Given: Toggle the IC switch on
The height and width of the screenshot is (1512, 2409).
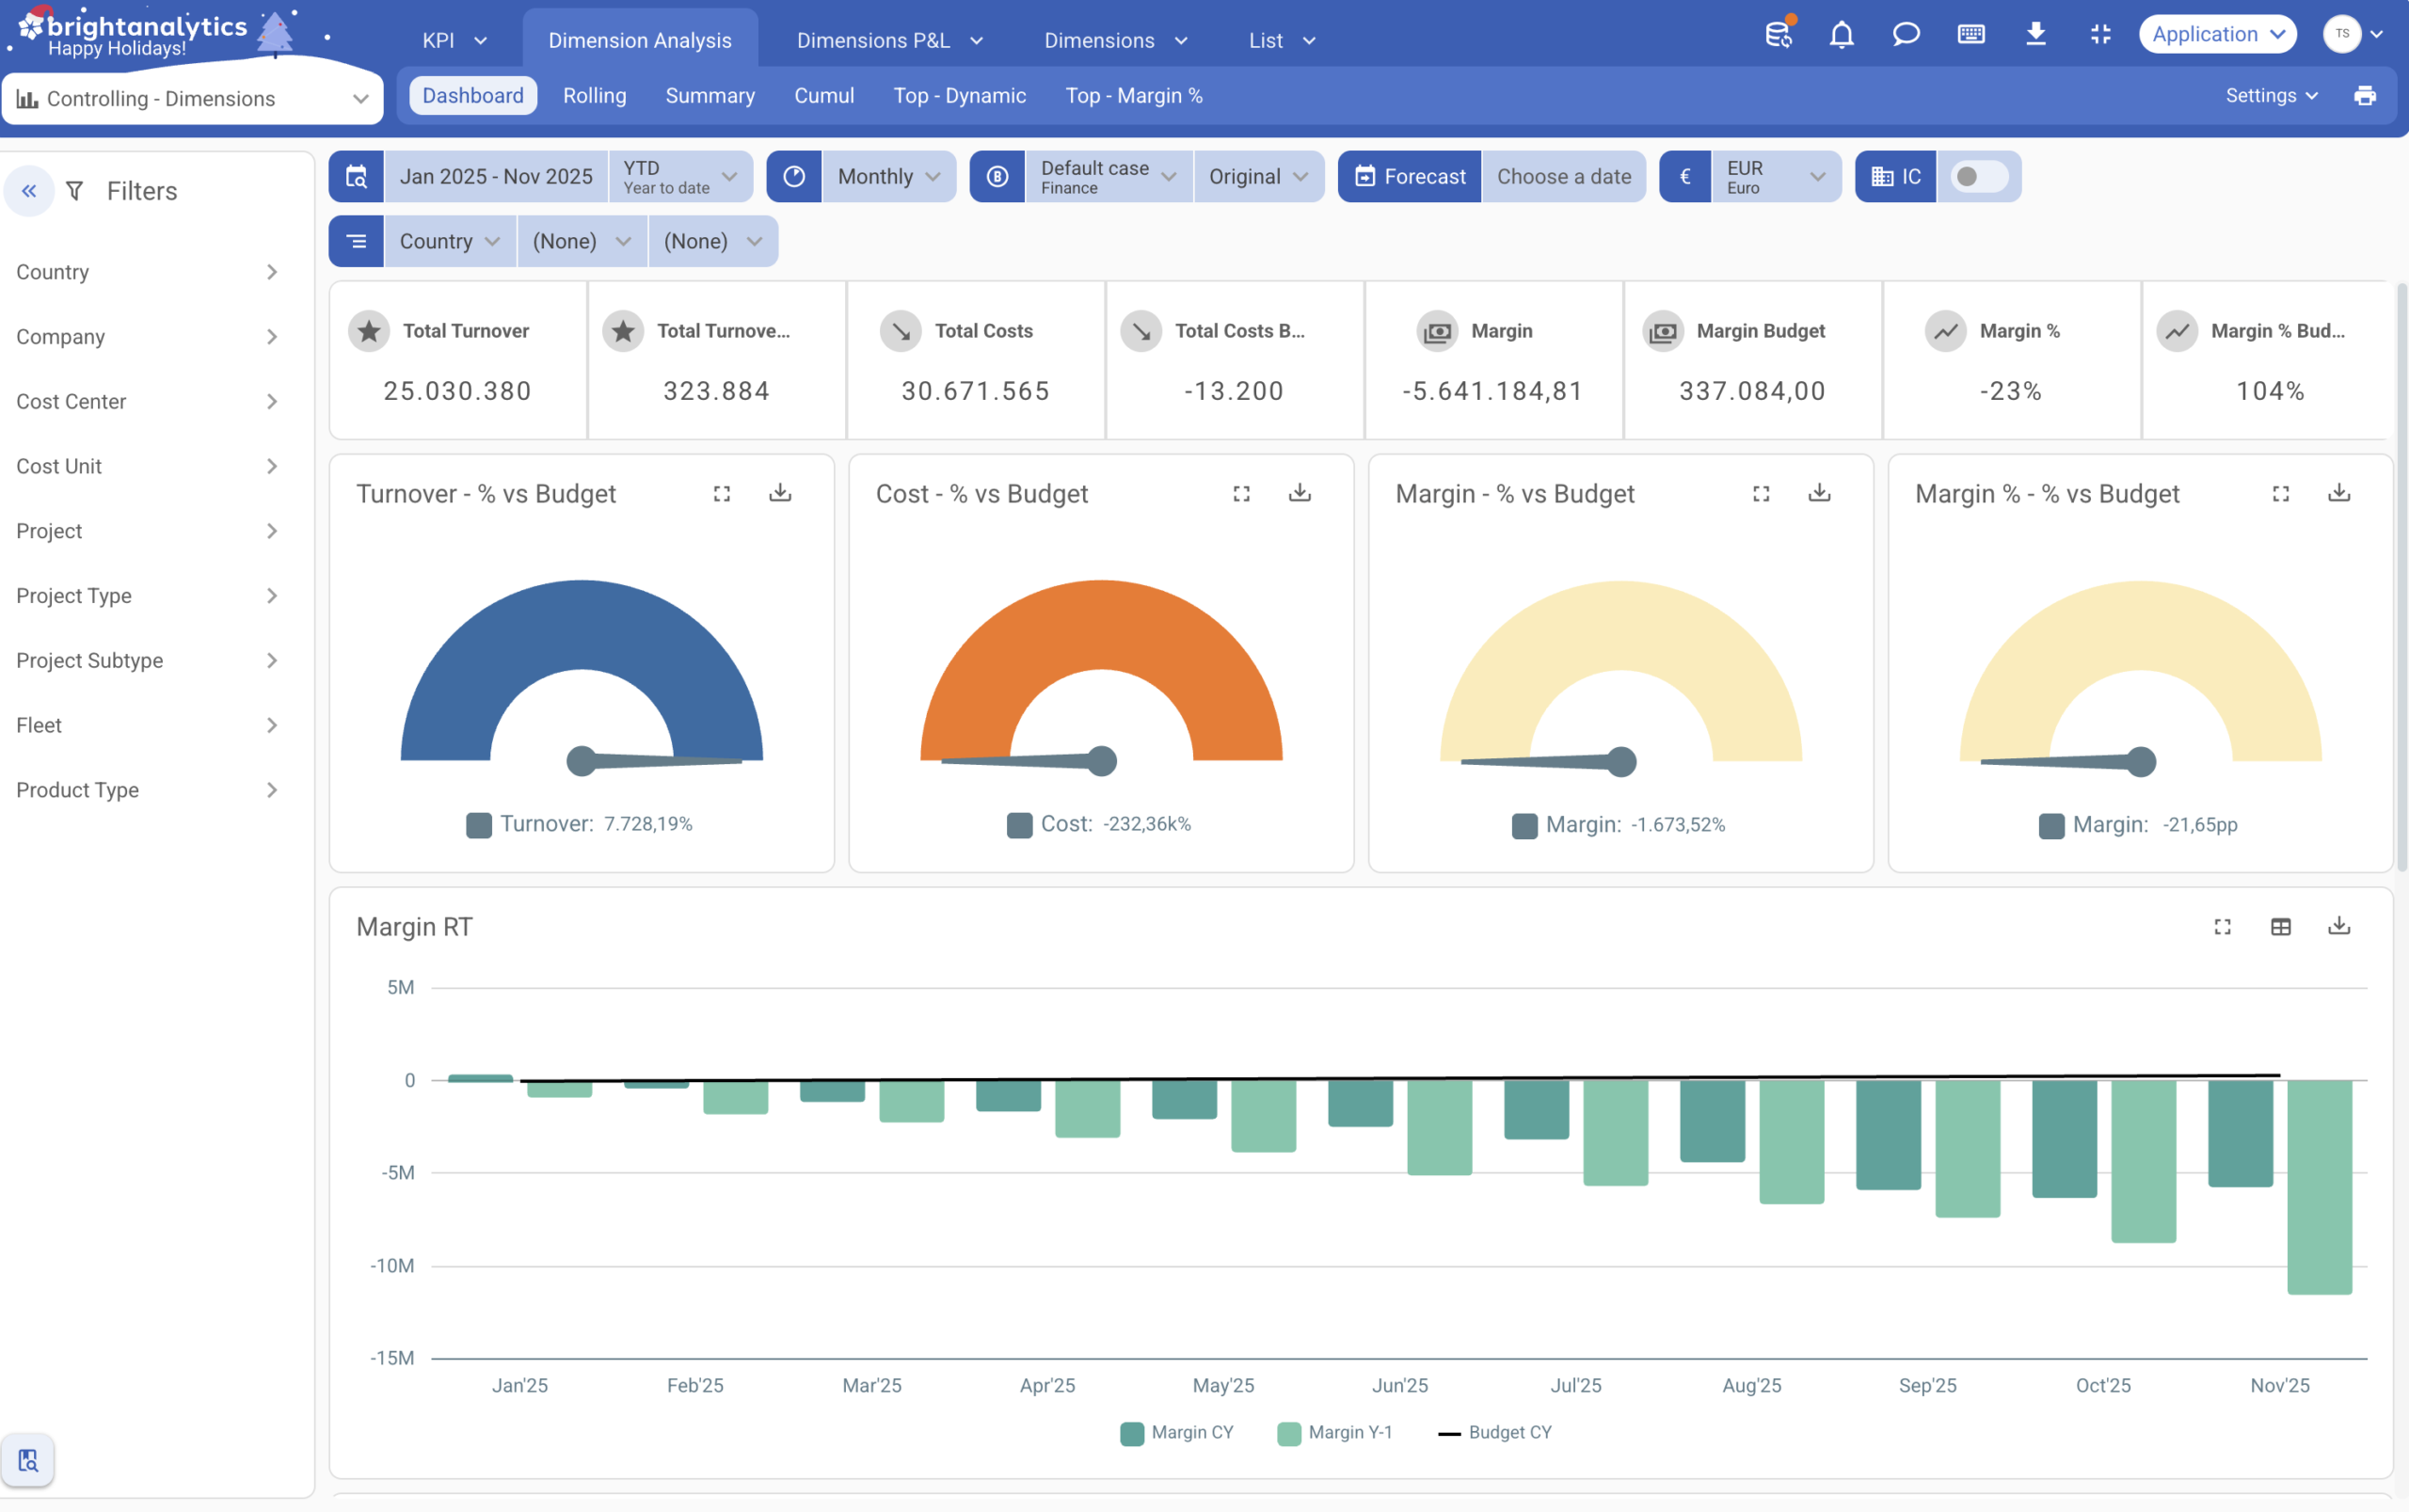Looking at the screenshot, I should click(x=1978, y=177).
